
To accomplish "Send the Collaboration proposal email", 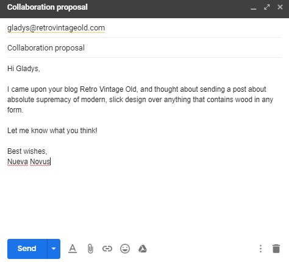I will tap(27, 249).
